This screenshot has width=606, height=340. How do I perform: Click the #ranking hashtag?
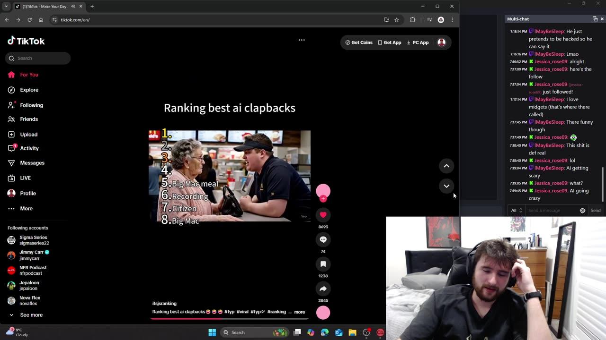point(276,312)
